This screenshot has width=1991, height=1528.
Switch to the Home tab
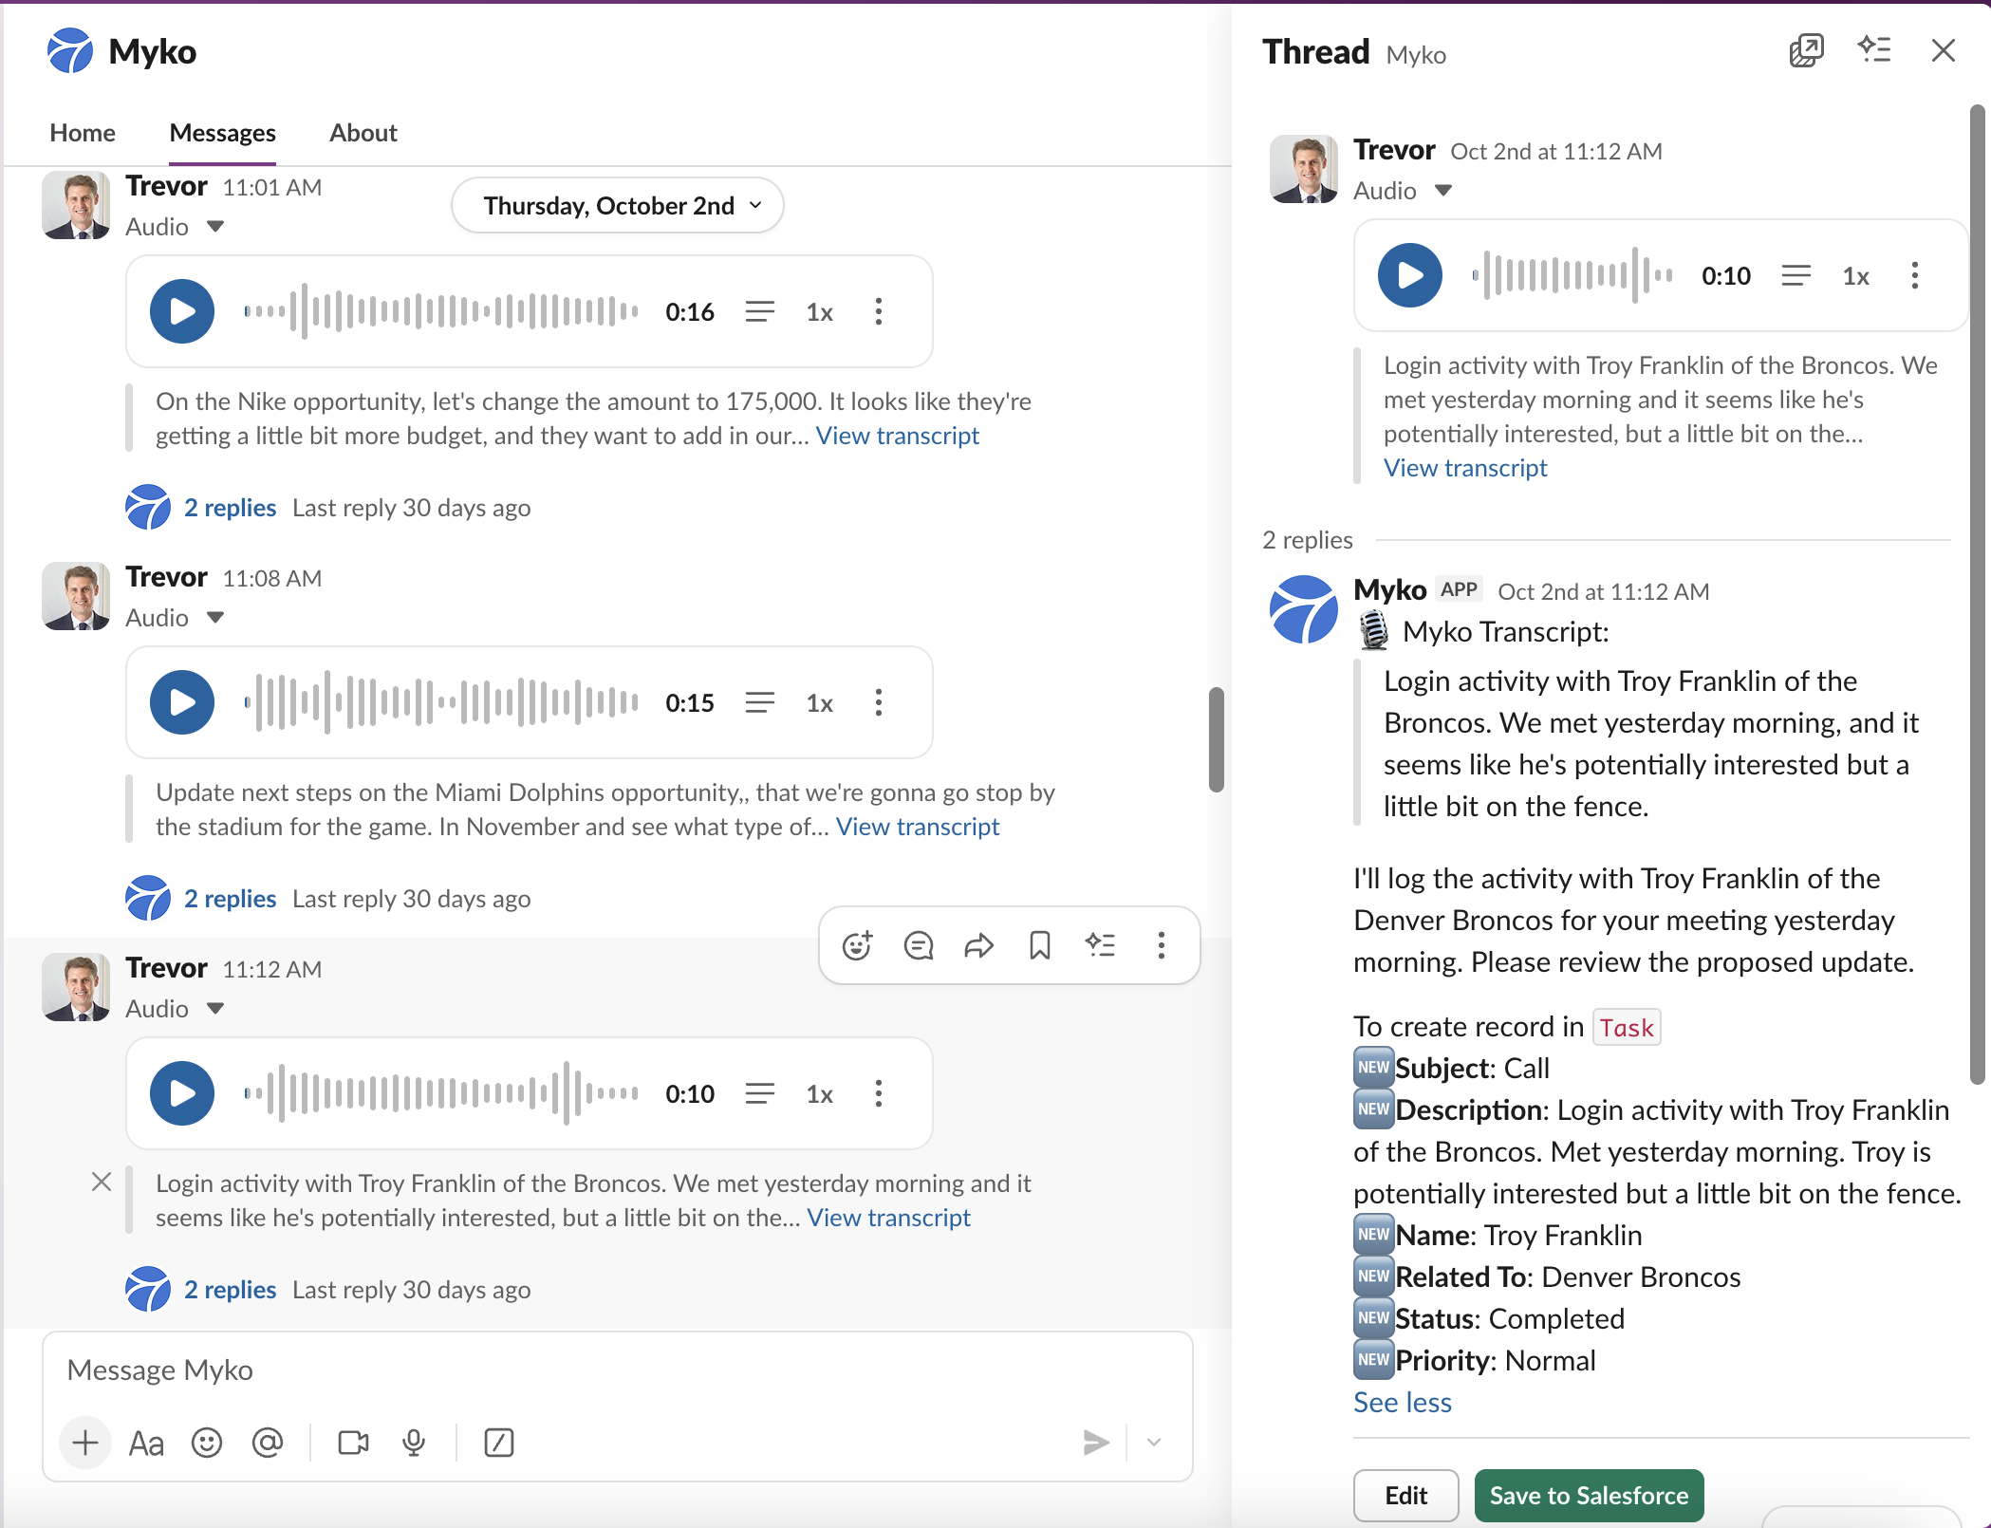click(x=83, y=133)
